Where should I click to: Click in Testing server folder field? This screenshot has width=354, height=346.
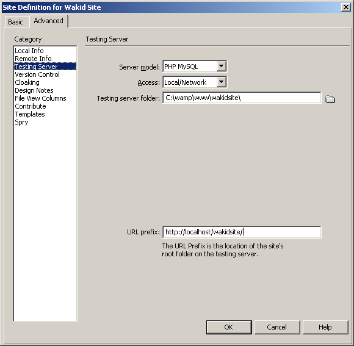point(242,98)
